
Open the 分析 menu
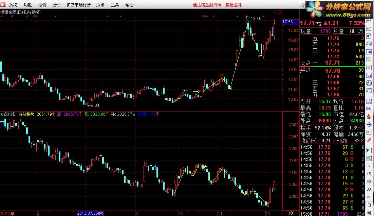[57, 5]
